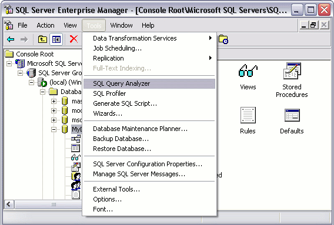Open the Window menu
The height and width of the screenshot is (225, 334).
tap(121, 25)
